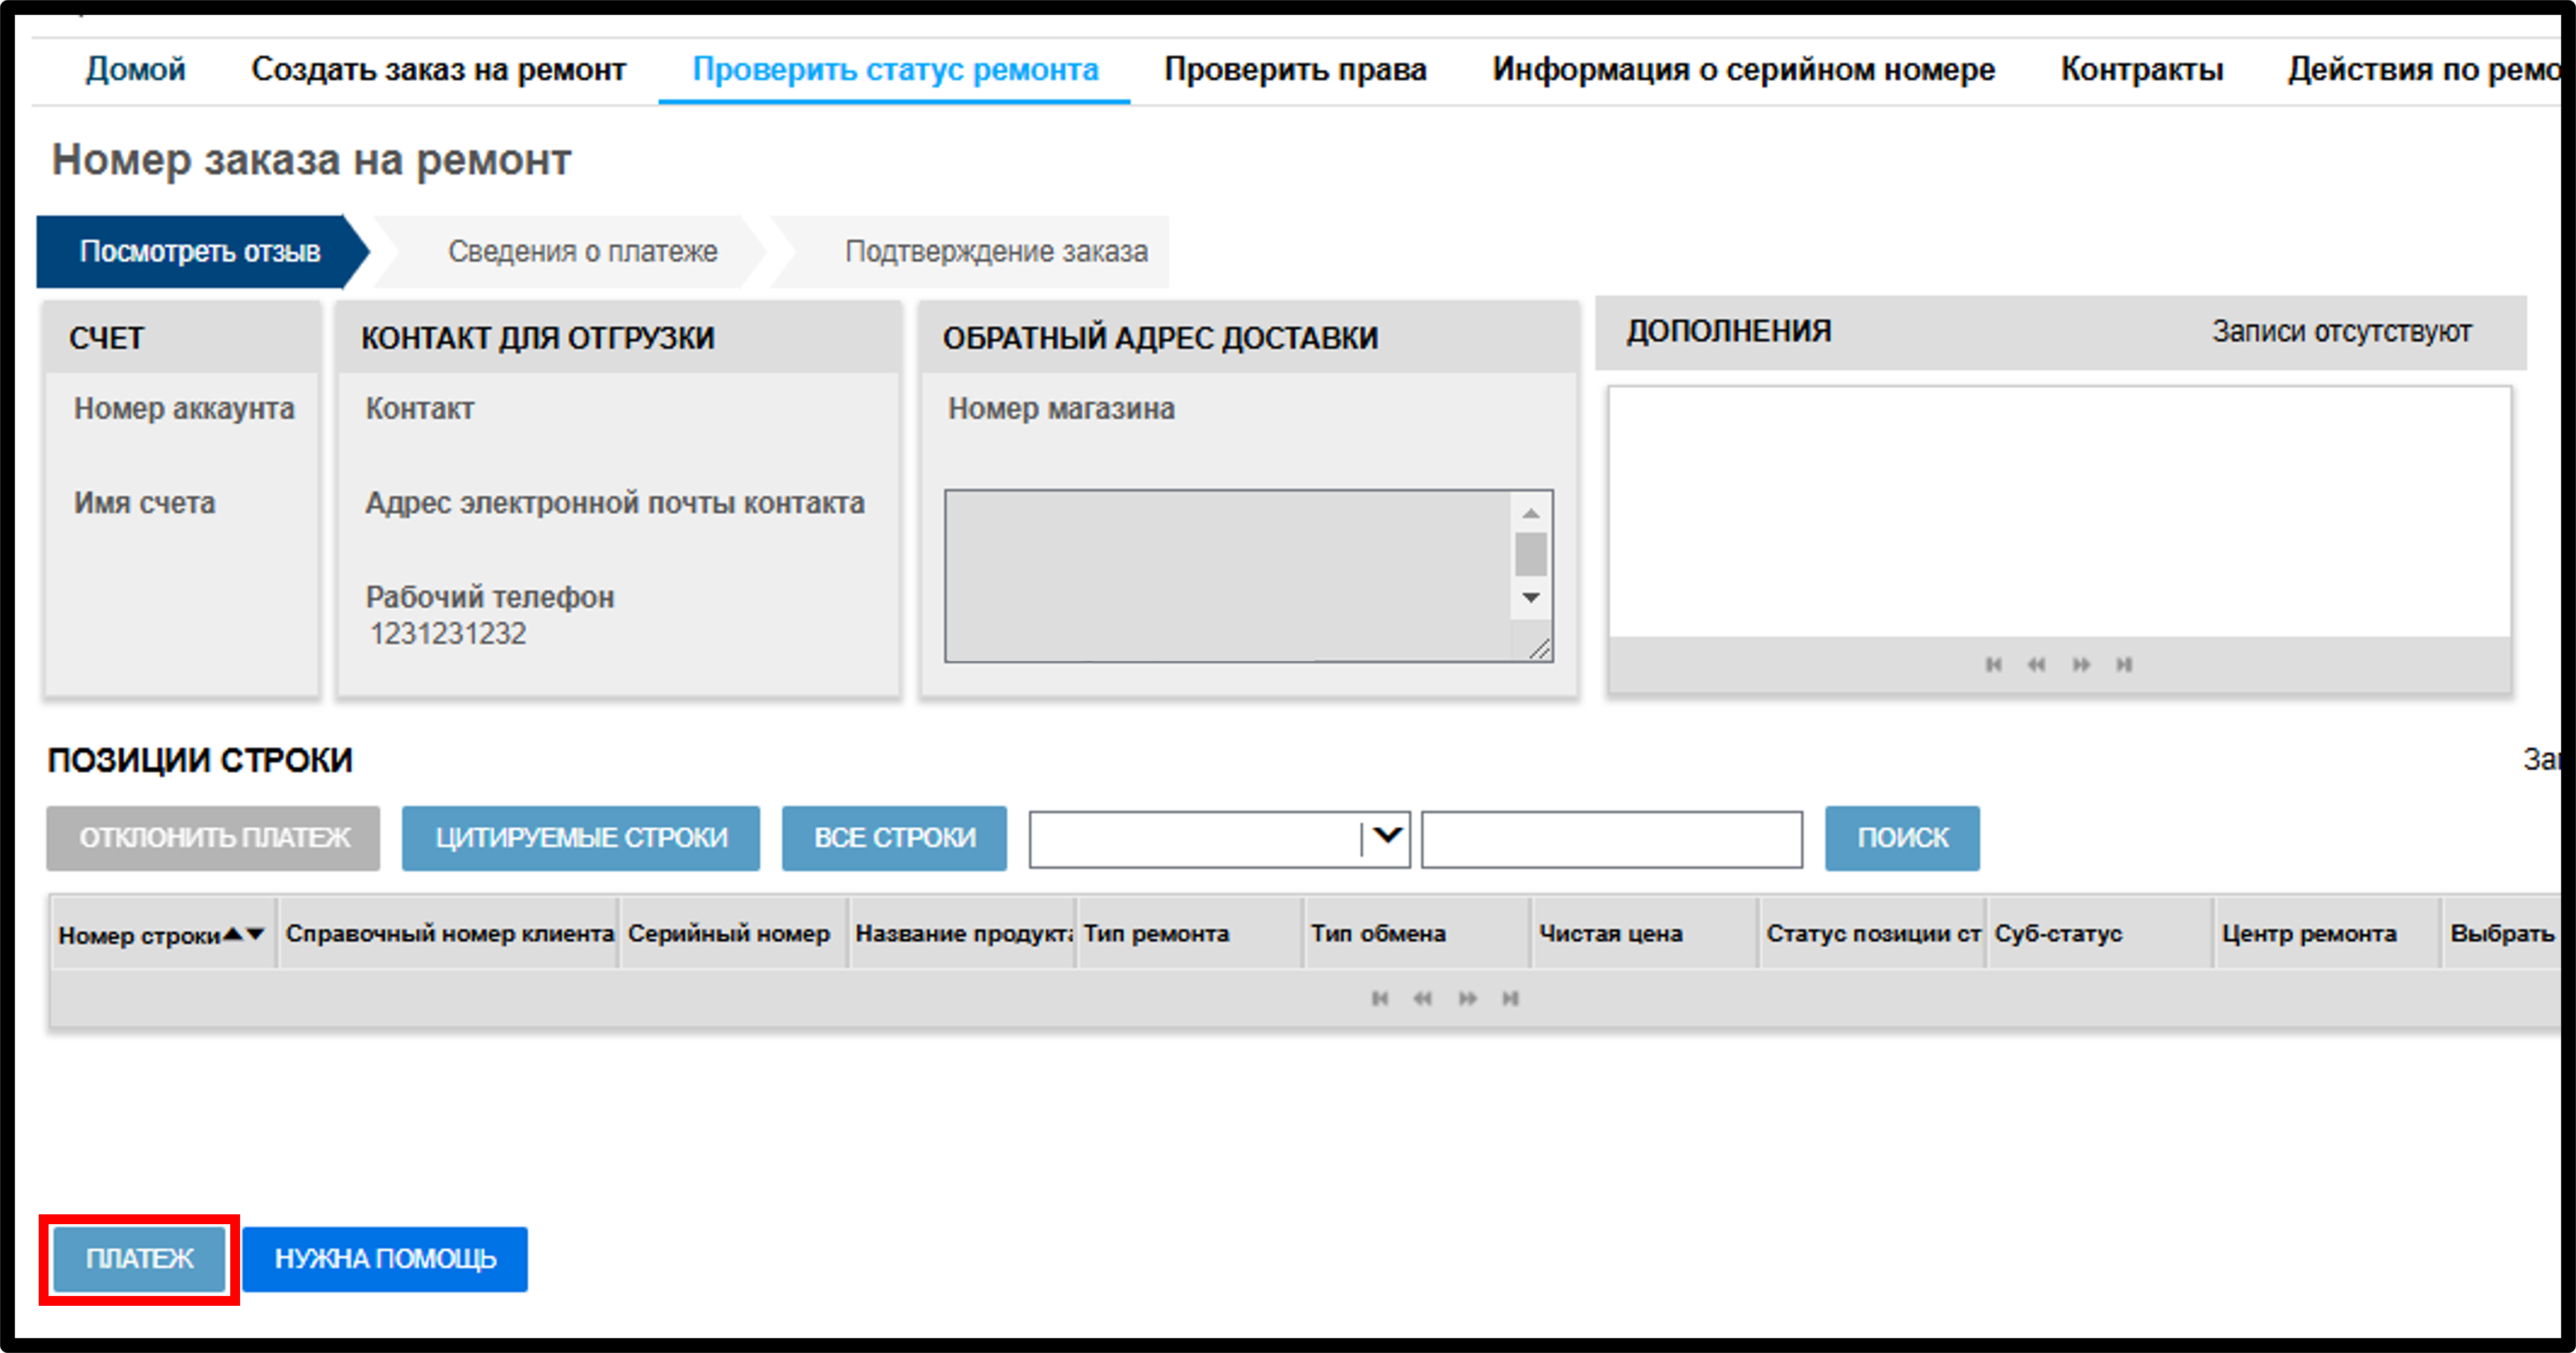The image size is (2576, 1353).
Task: Click the Тип ремонта column header
Action: [1190, 933]
